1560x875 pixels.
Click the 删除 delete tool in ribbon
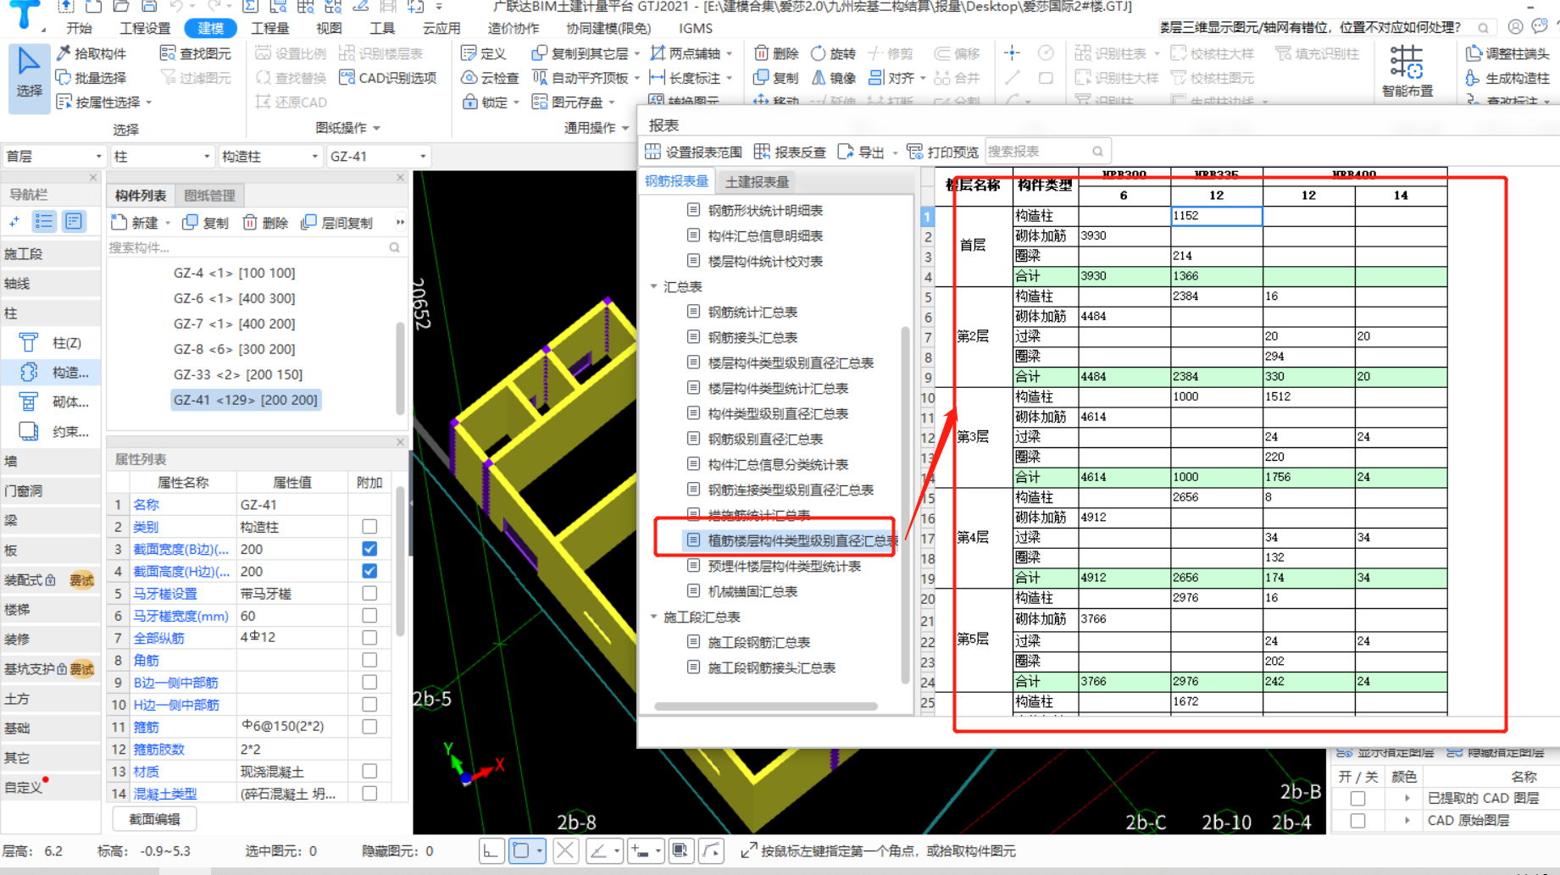click(776, 53)
